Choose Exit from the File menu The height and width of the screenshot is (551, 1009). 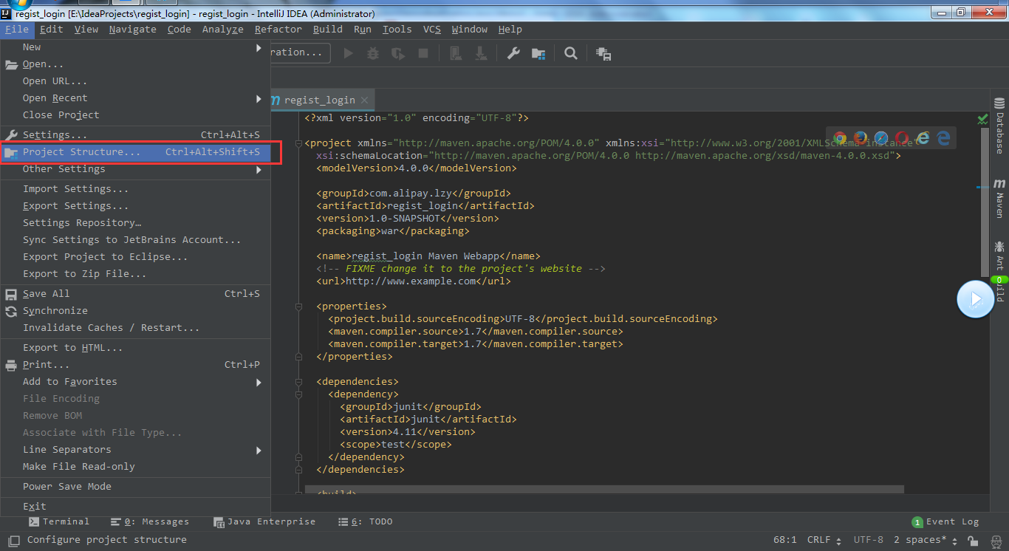point(135,506)
